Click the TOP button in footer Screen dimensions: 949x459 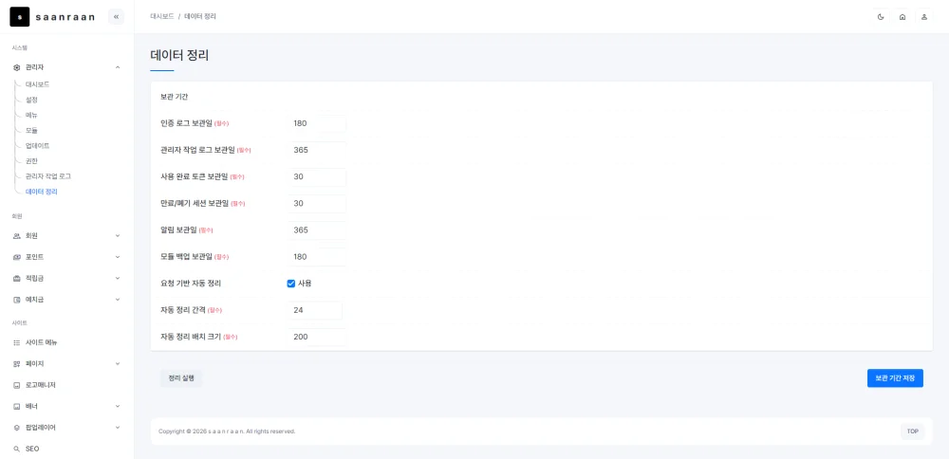click(913, 431)
